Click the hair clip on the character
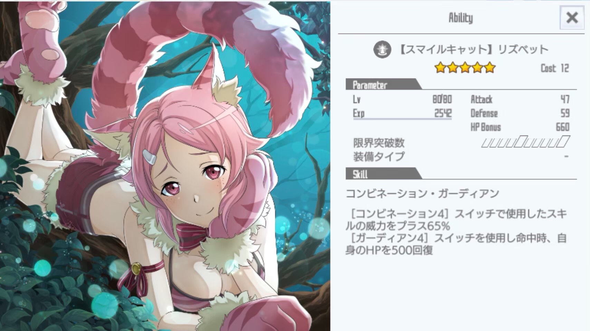Screen dimensions: 590x331 [x=150, y=157]
